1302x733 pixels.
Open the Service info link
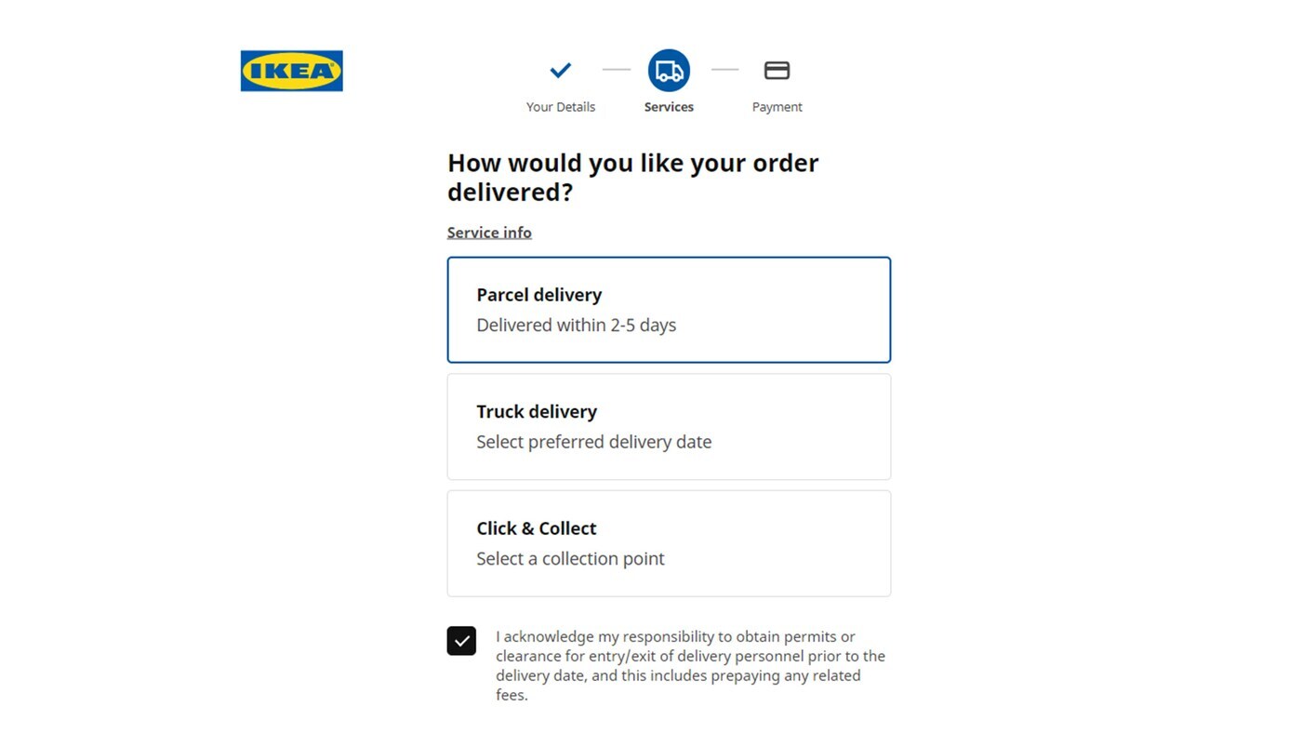489,232
